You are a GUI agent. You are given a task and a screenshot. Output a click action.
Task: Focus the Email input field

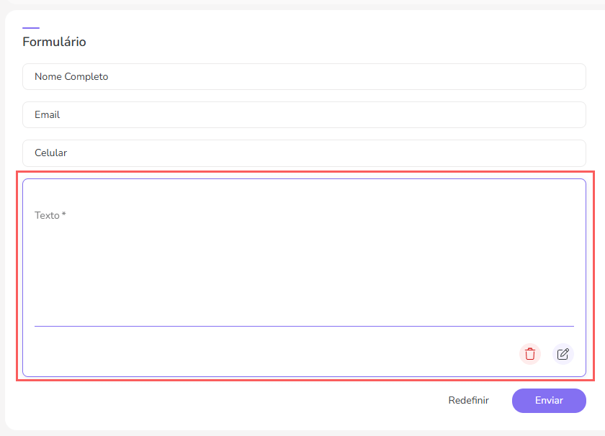pyautogui.click(x=304, y=115)
